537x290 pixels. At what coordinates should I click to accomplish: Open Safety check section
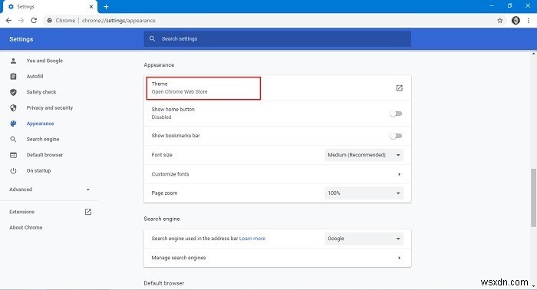coord(41,92)
